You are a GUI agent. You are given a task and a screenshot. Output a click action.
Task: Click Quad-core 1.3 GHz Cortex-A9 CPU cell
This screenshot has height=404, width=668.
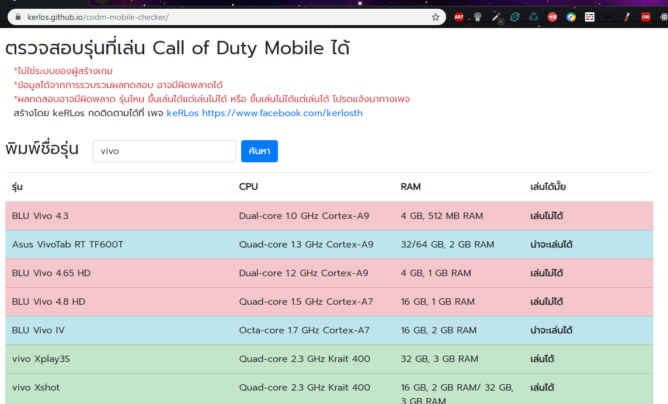coord(307,244)
